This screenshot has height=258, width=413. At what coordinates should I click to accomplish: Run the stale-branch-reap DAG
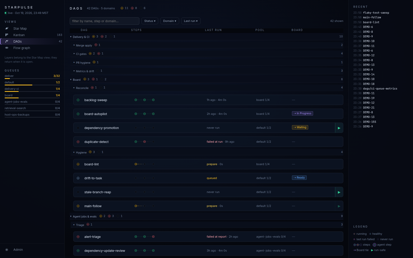(339, 192)
